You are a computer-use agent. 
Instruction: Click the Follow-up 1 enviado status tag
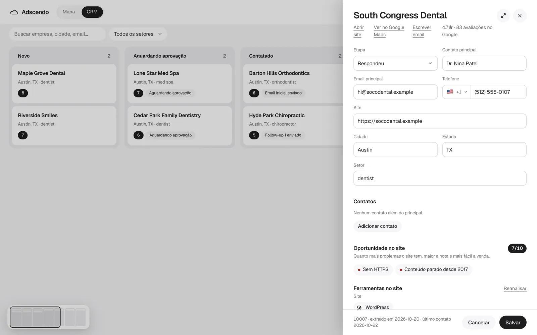tap(283, 135)
